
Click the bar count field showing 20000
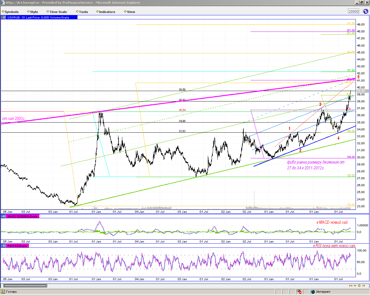tap(354, 12)
